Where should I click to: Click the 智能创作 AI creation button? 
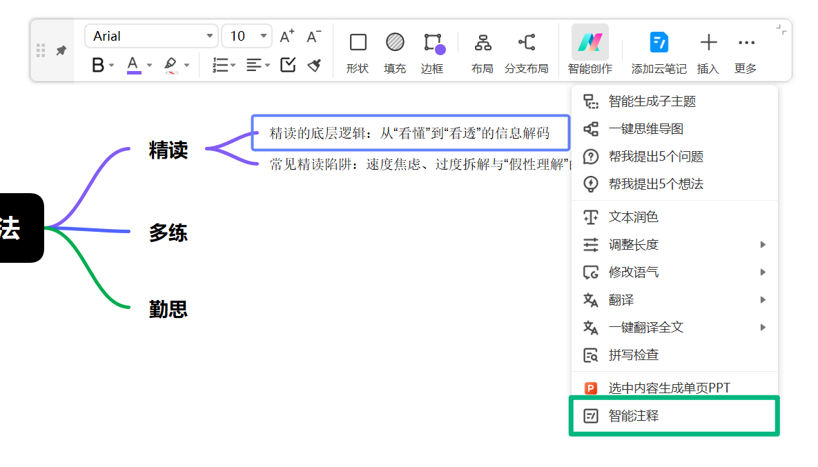pyautogui.click(x=590, y=50)
